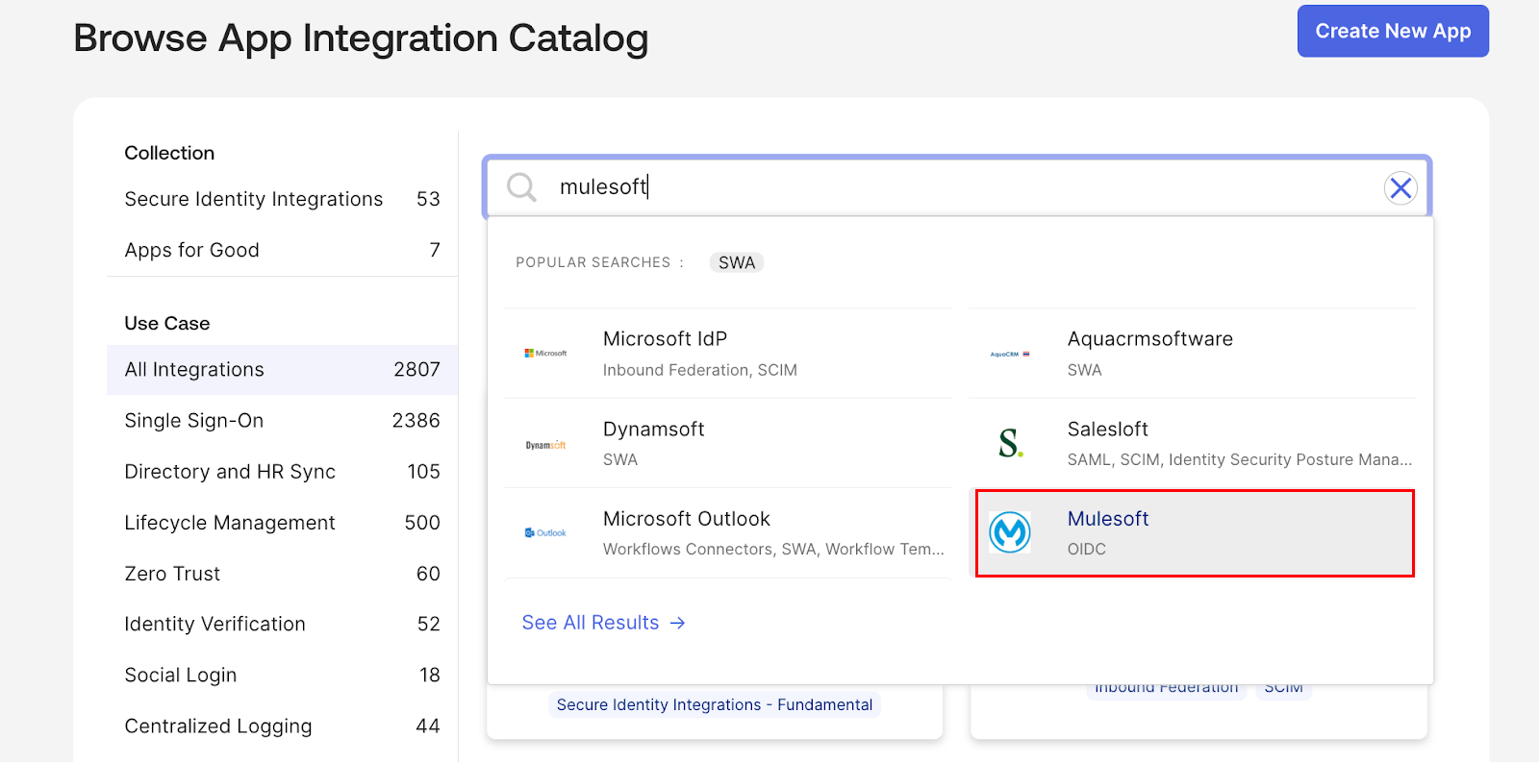Click the 'SWA' label under Dynamsoft
This screenshot has width=1539, height=762.
pos(620,459)
